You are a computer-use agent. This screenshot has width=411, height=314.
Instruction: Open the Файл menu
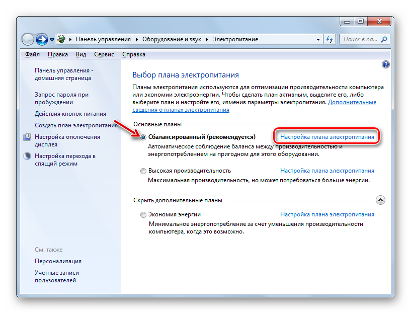[x=32, y=54]
